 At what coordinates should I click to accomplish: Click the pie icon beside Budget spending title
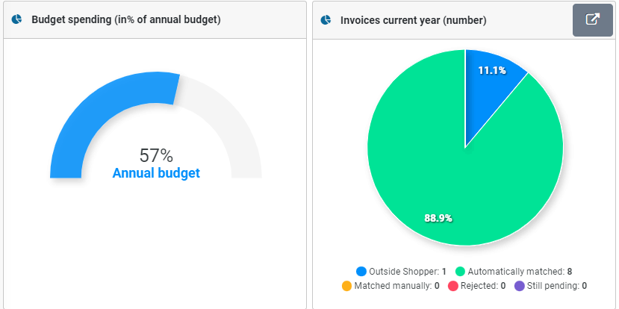17,19
